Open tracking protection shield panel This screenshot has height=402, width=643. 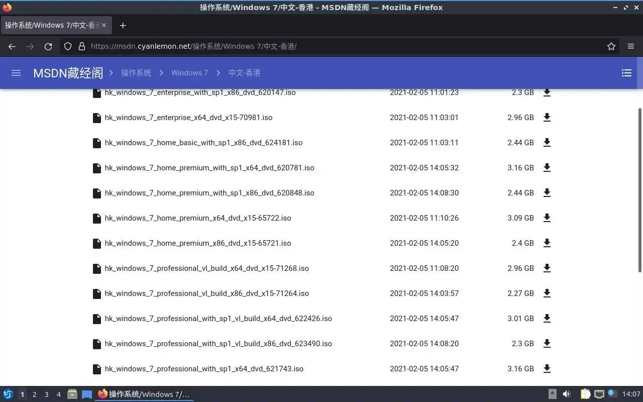click(68, 46)
